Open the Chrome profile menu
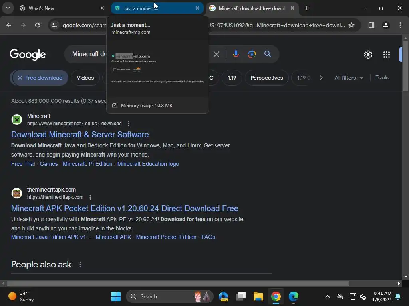This screenshot has width=409, height=306. point(386,25)
